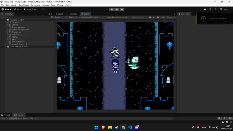Toggle Console info messages filter

pos(220,118)
